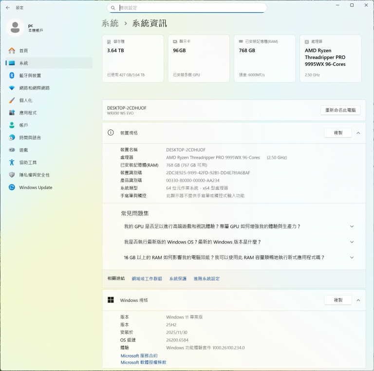Expand the GPU gaming FAQ question
Screen dimensions: 374x371
click(x=352, y=226)
